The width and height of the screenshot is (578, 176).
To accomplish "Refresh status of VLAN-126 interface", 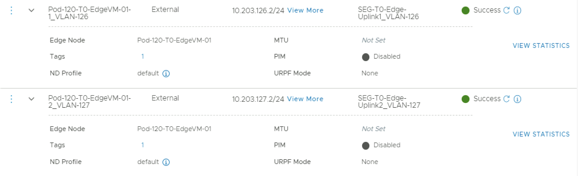I will tap(506, 10).
